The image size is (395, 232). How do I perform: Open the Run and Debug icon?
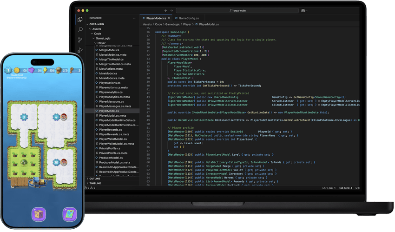tap(80, 50)
